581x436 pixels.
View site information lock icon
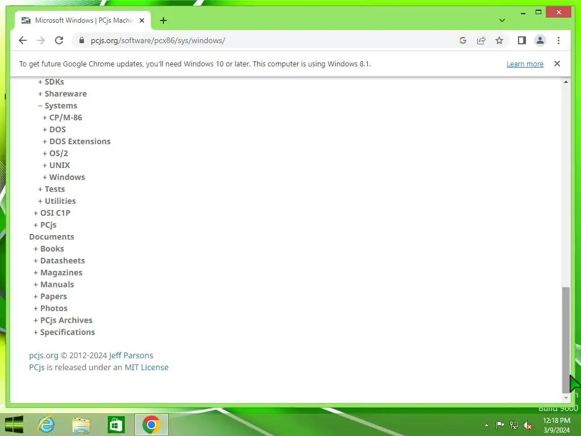[82, 40]
